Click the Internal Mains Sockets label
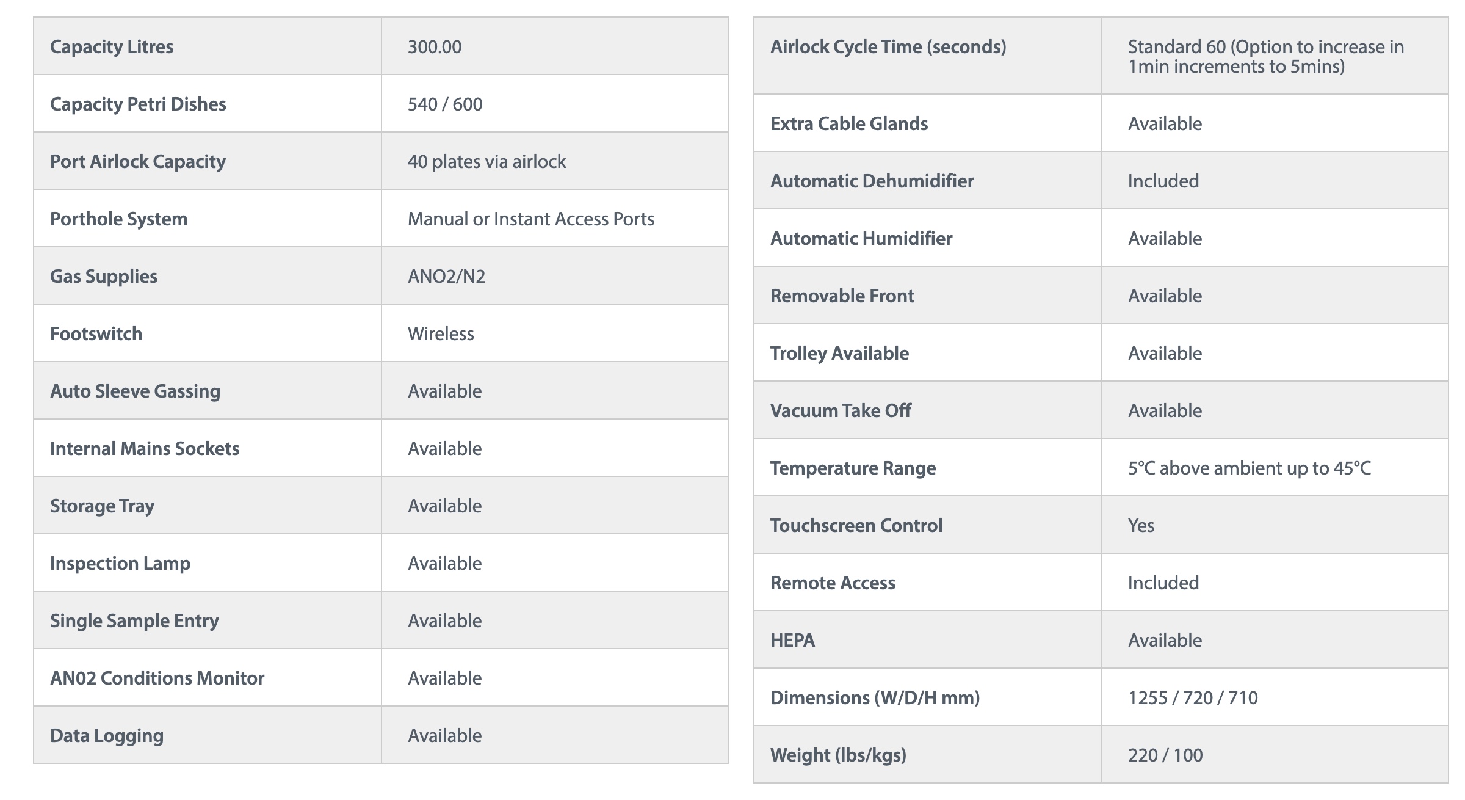1465x800 pixels. tap(145, 449)
